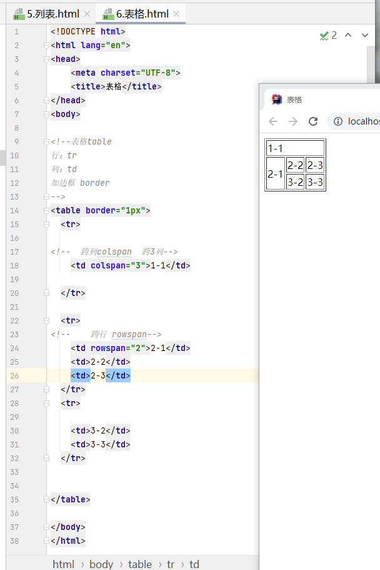Click fold end marker on line 35
Viewport: 380px width, 570px height.
pos(46,499)
